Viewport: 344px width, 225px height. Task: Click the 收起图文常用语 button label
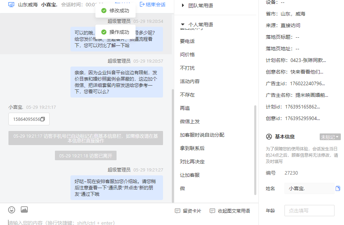(x=234, y=211)
